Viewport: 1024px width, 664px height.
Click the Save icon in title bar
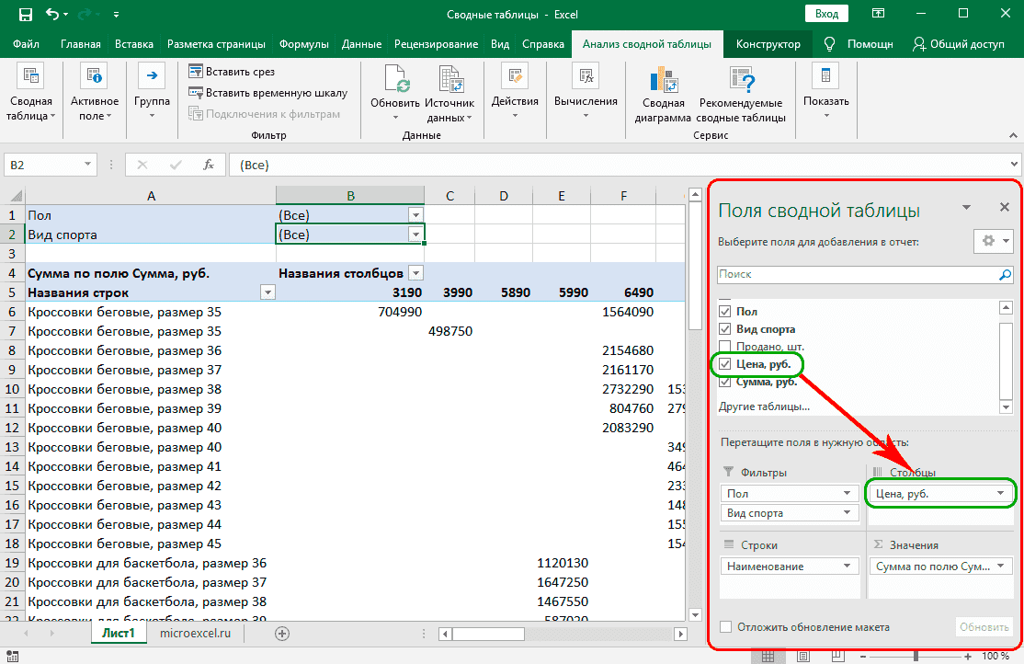(x=27, y=15)
